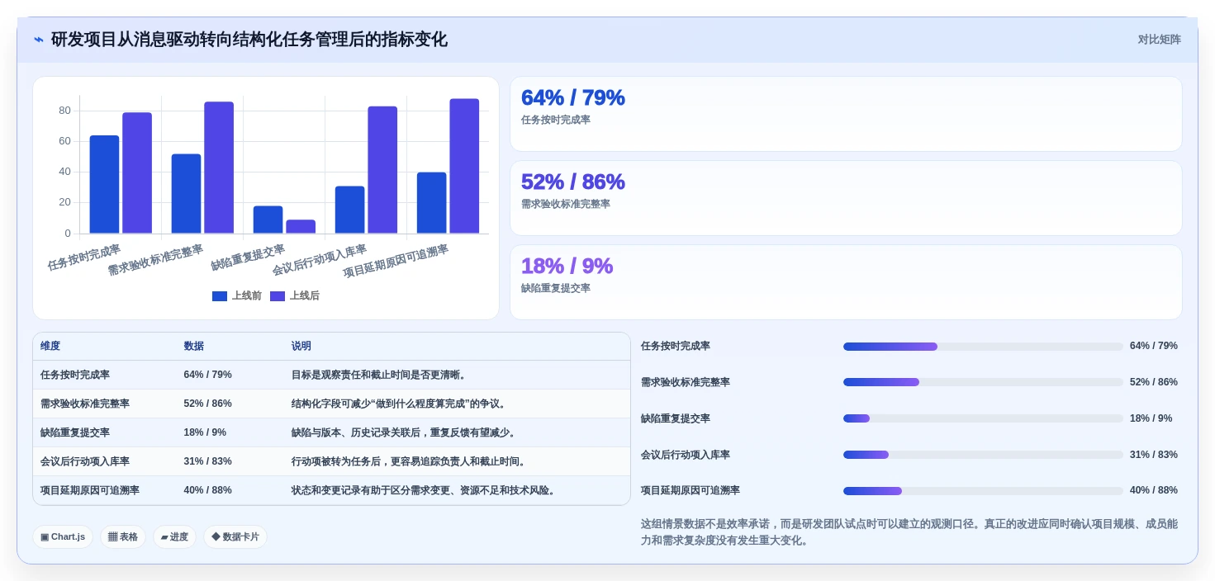Click the 上线前 bar for 缺陷重复提交率
Image resolution: width=1215 pixels, height=581 pixels.
click(268, 220)
